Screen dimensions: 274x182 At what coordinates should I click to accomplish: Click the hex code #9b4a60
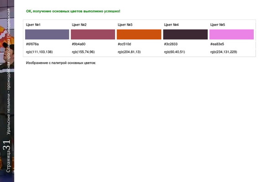[79, 44]
